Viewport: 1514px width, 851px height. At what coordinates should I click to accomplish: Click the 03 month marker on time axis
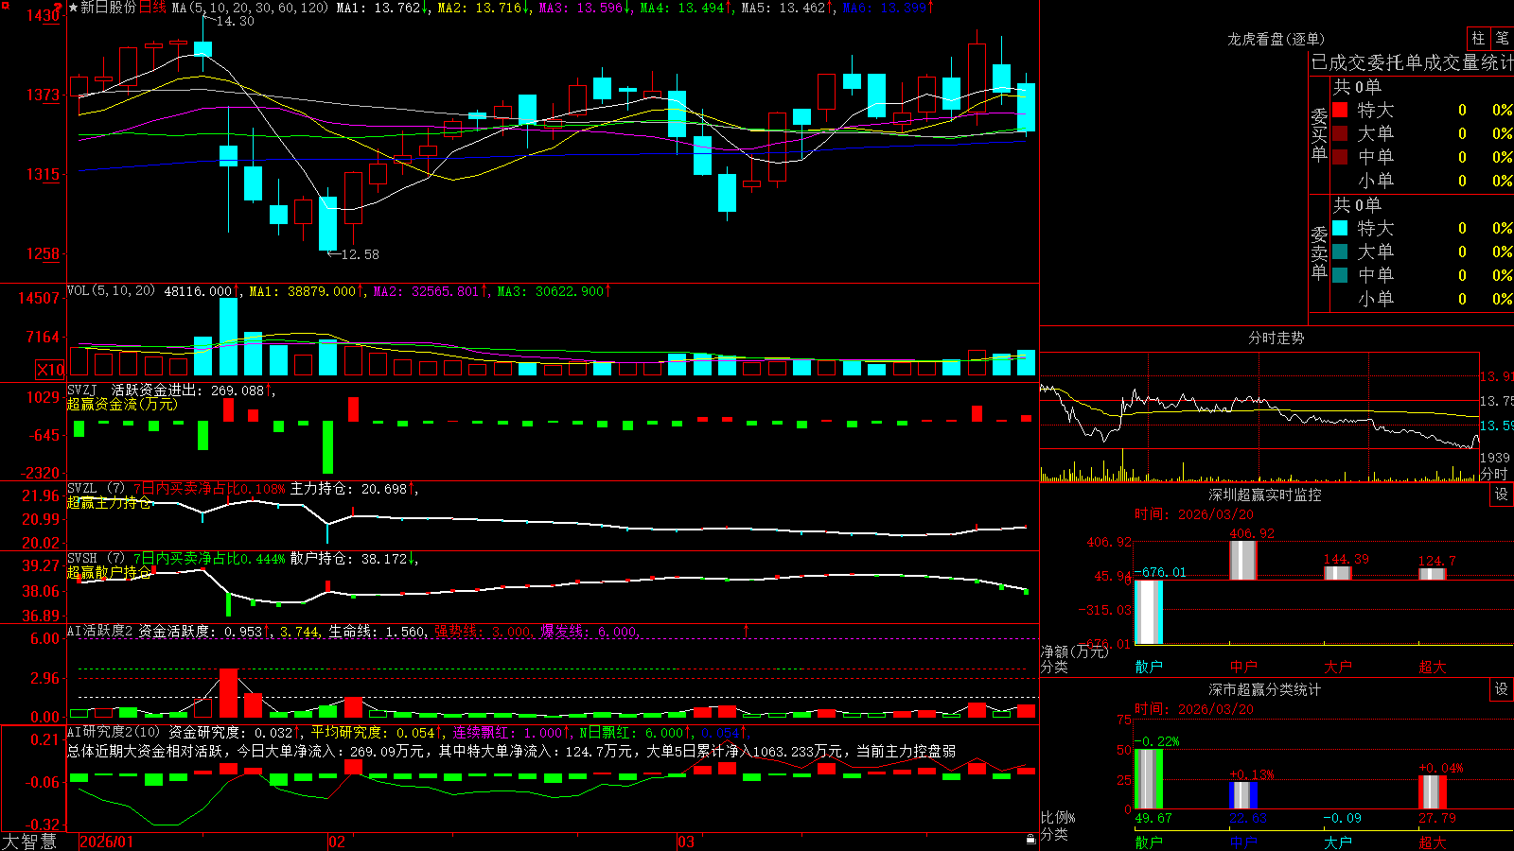coord(686,842)
